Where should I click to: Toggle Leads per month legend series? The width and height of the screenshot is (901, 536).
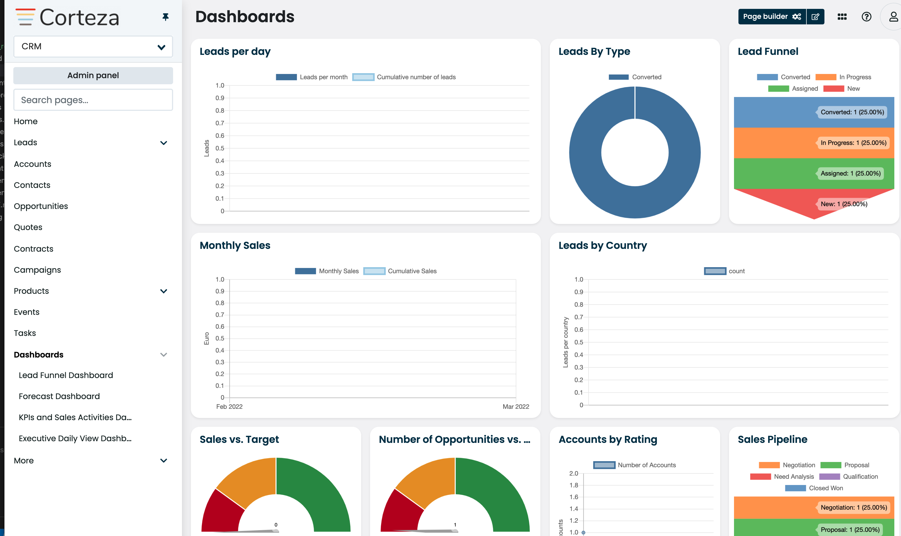(312, 77)
